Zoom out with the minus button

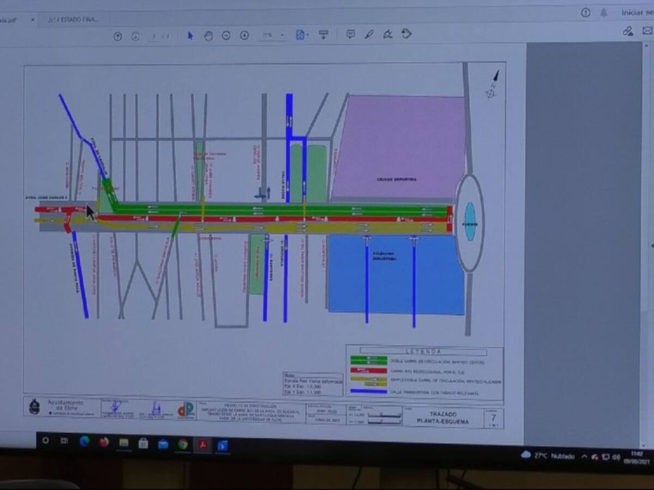[226, 36]
